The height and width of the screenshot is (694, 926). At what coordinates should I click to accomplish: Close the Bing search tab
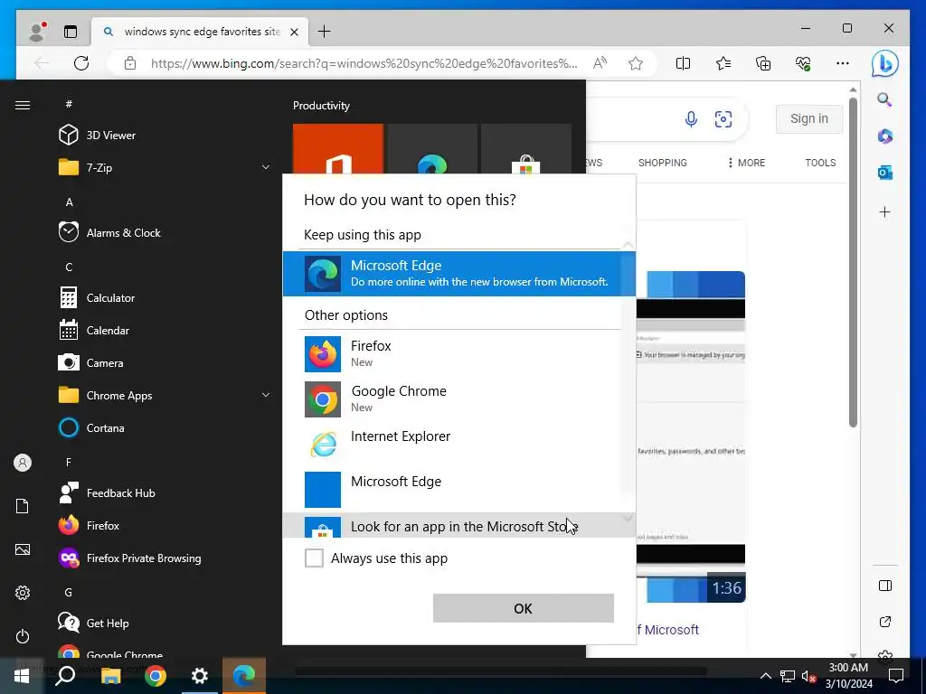pos(294,32)
